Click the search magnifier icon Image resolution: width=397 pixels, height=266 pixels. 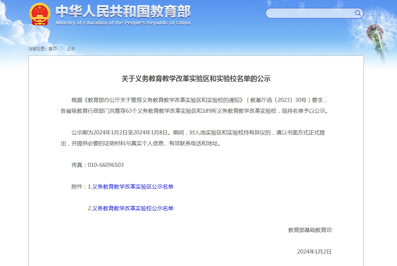pos(357,13)
